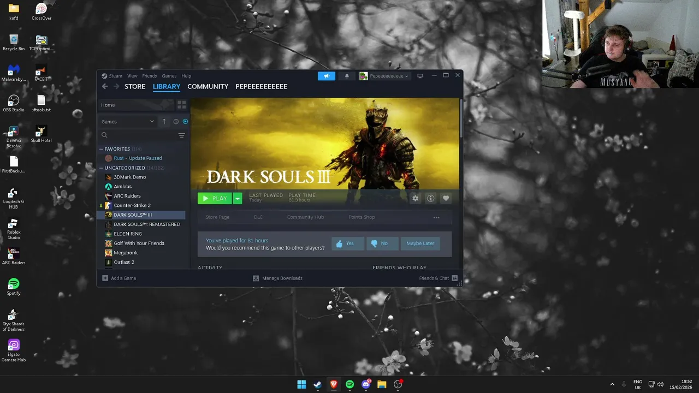Enter Big Picture mode via monitor icon
This screenshot has width=699, height=393.
tap(420, 76)
